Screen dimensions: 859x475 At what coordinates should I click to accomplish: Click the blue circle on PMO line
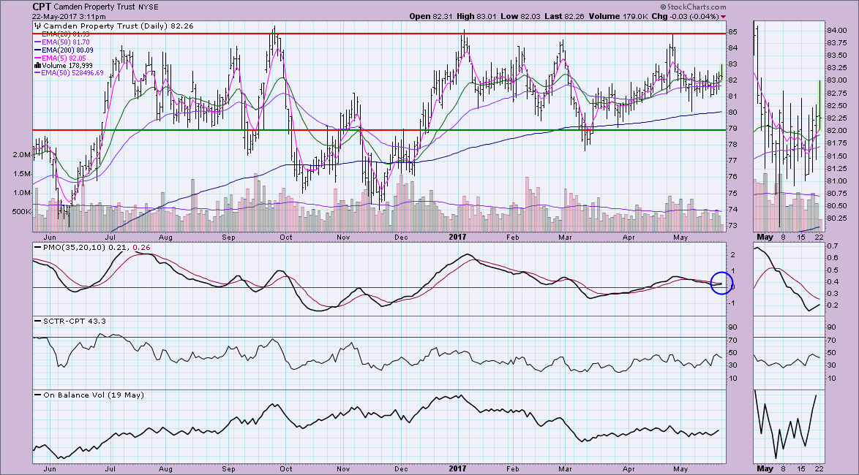[x=721, y=283]
